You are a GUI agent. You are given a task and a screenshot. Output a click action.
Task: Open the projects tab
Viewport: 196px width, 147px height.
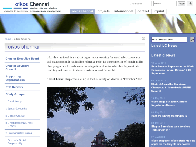[x=104, y=11]
